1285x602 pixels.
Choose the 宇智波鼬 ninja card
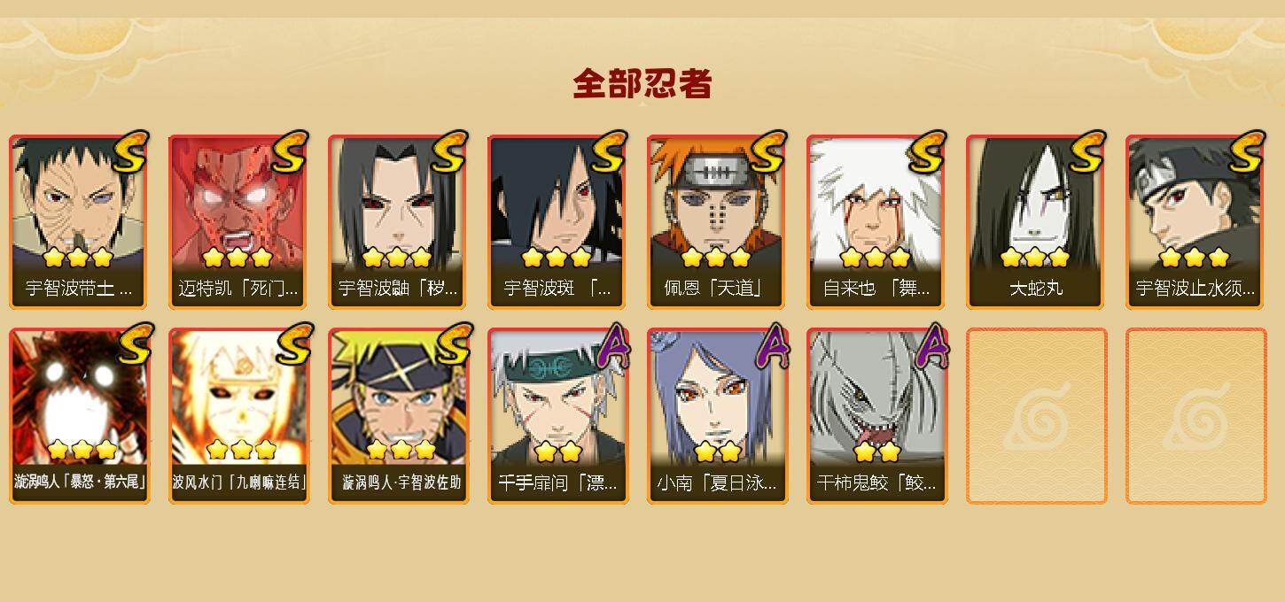pyautogui.click(x=399, y=221)
